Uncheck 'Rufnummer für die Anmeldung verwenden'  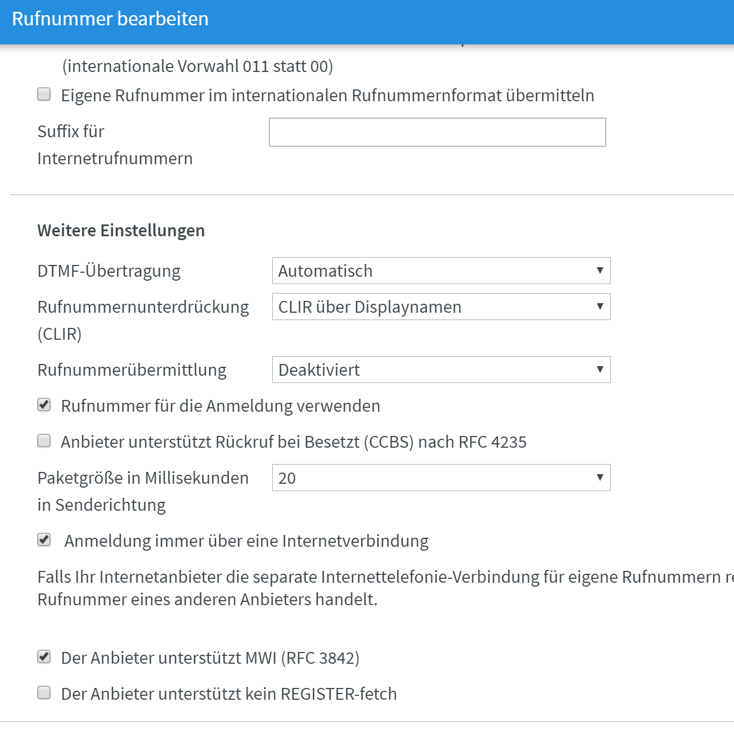point(44,405)
